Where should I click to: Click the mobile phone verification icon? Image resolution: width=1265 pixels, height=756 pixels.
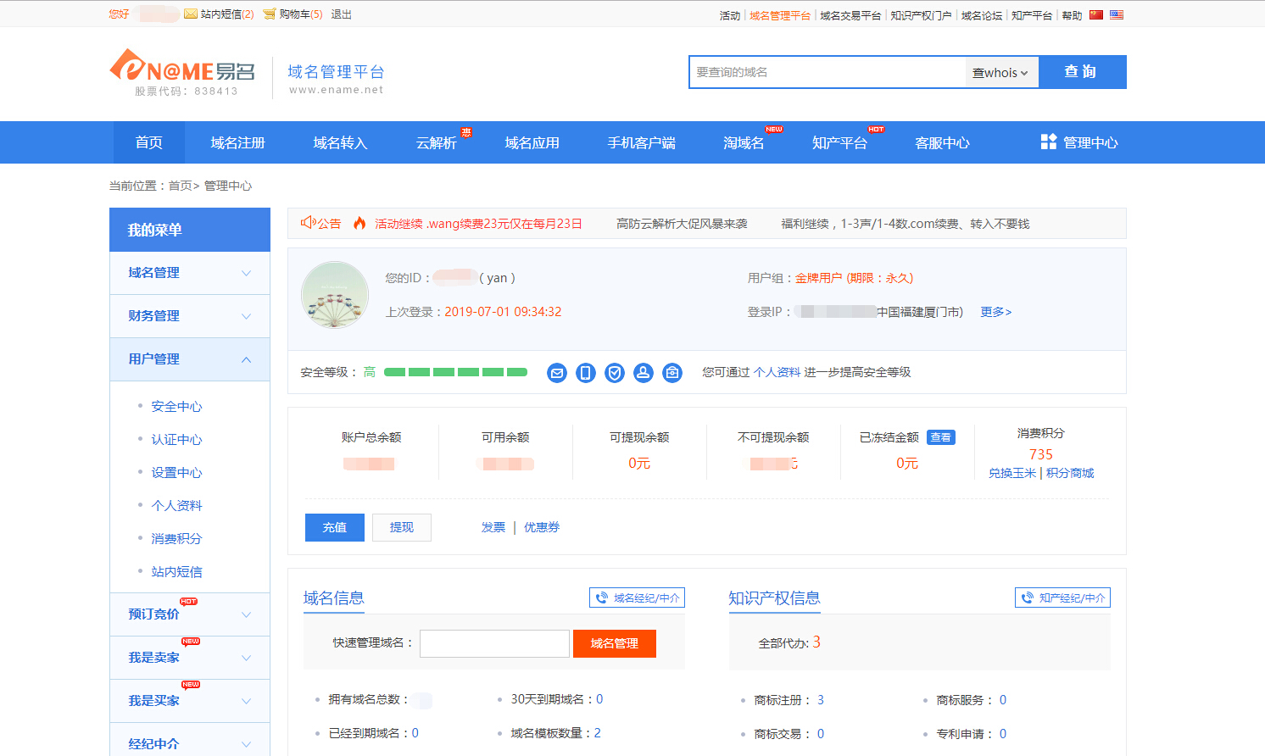point(586,373)
